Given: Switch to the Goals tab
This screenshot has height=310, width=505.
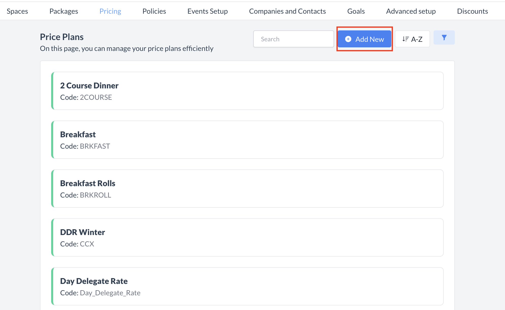Looking at the screenshot, I should pos(356,11).
